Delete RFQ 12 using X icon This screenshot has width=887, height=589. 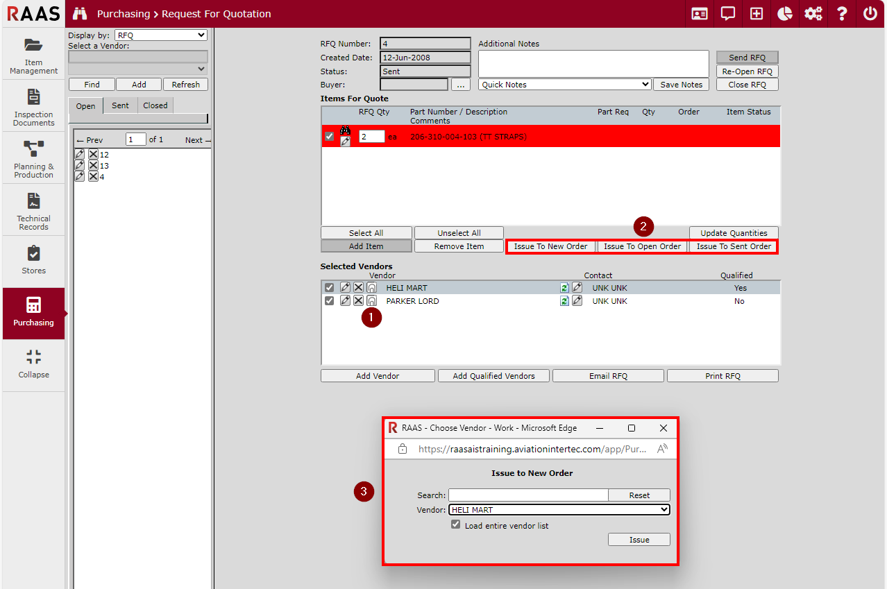click(x=93, y=155)
